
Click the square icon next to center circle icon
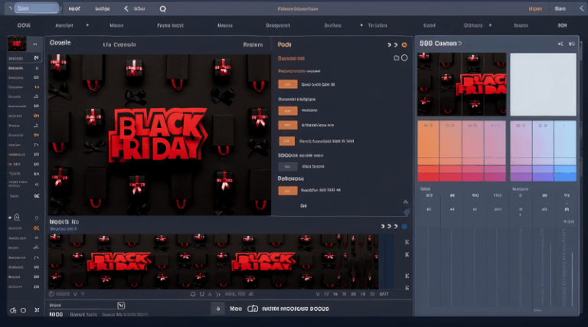point(202,294)
